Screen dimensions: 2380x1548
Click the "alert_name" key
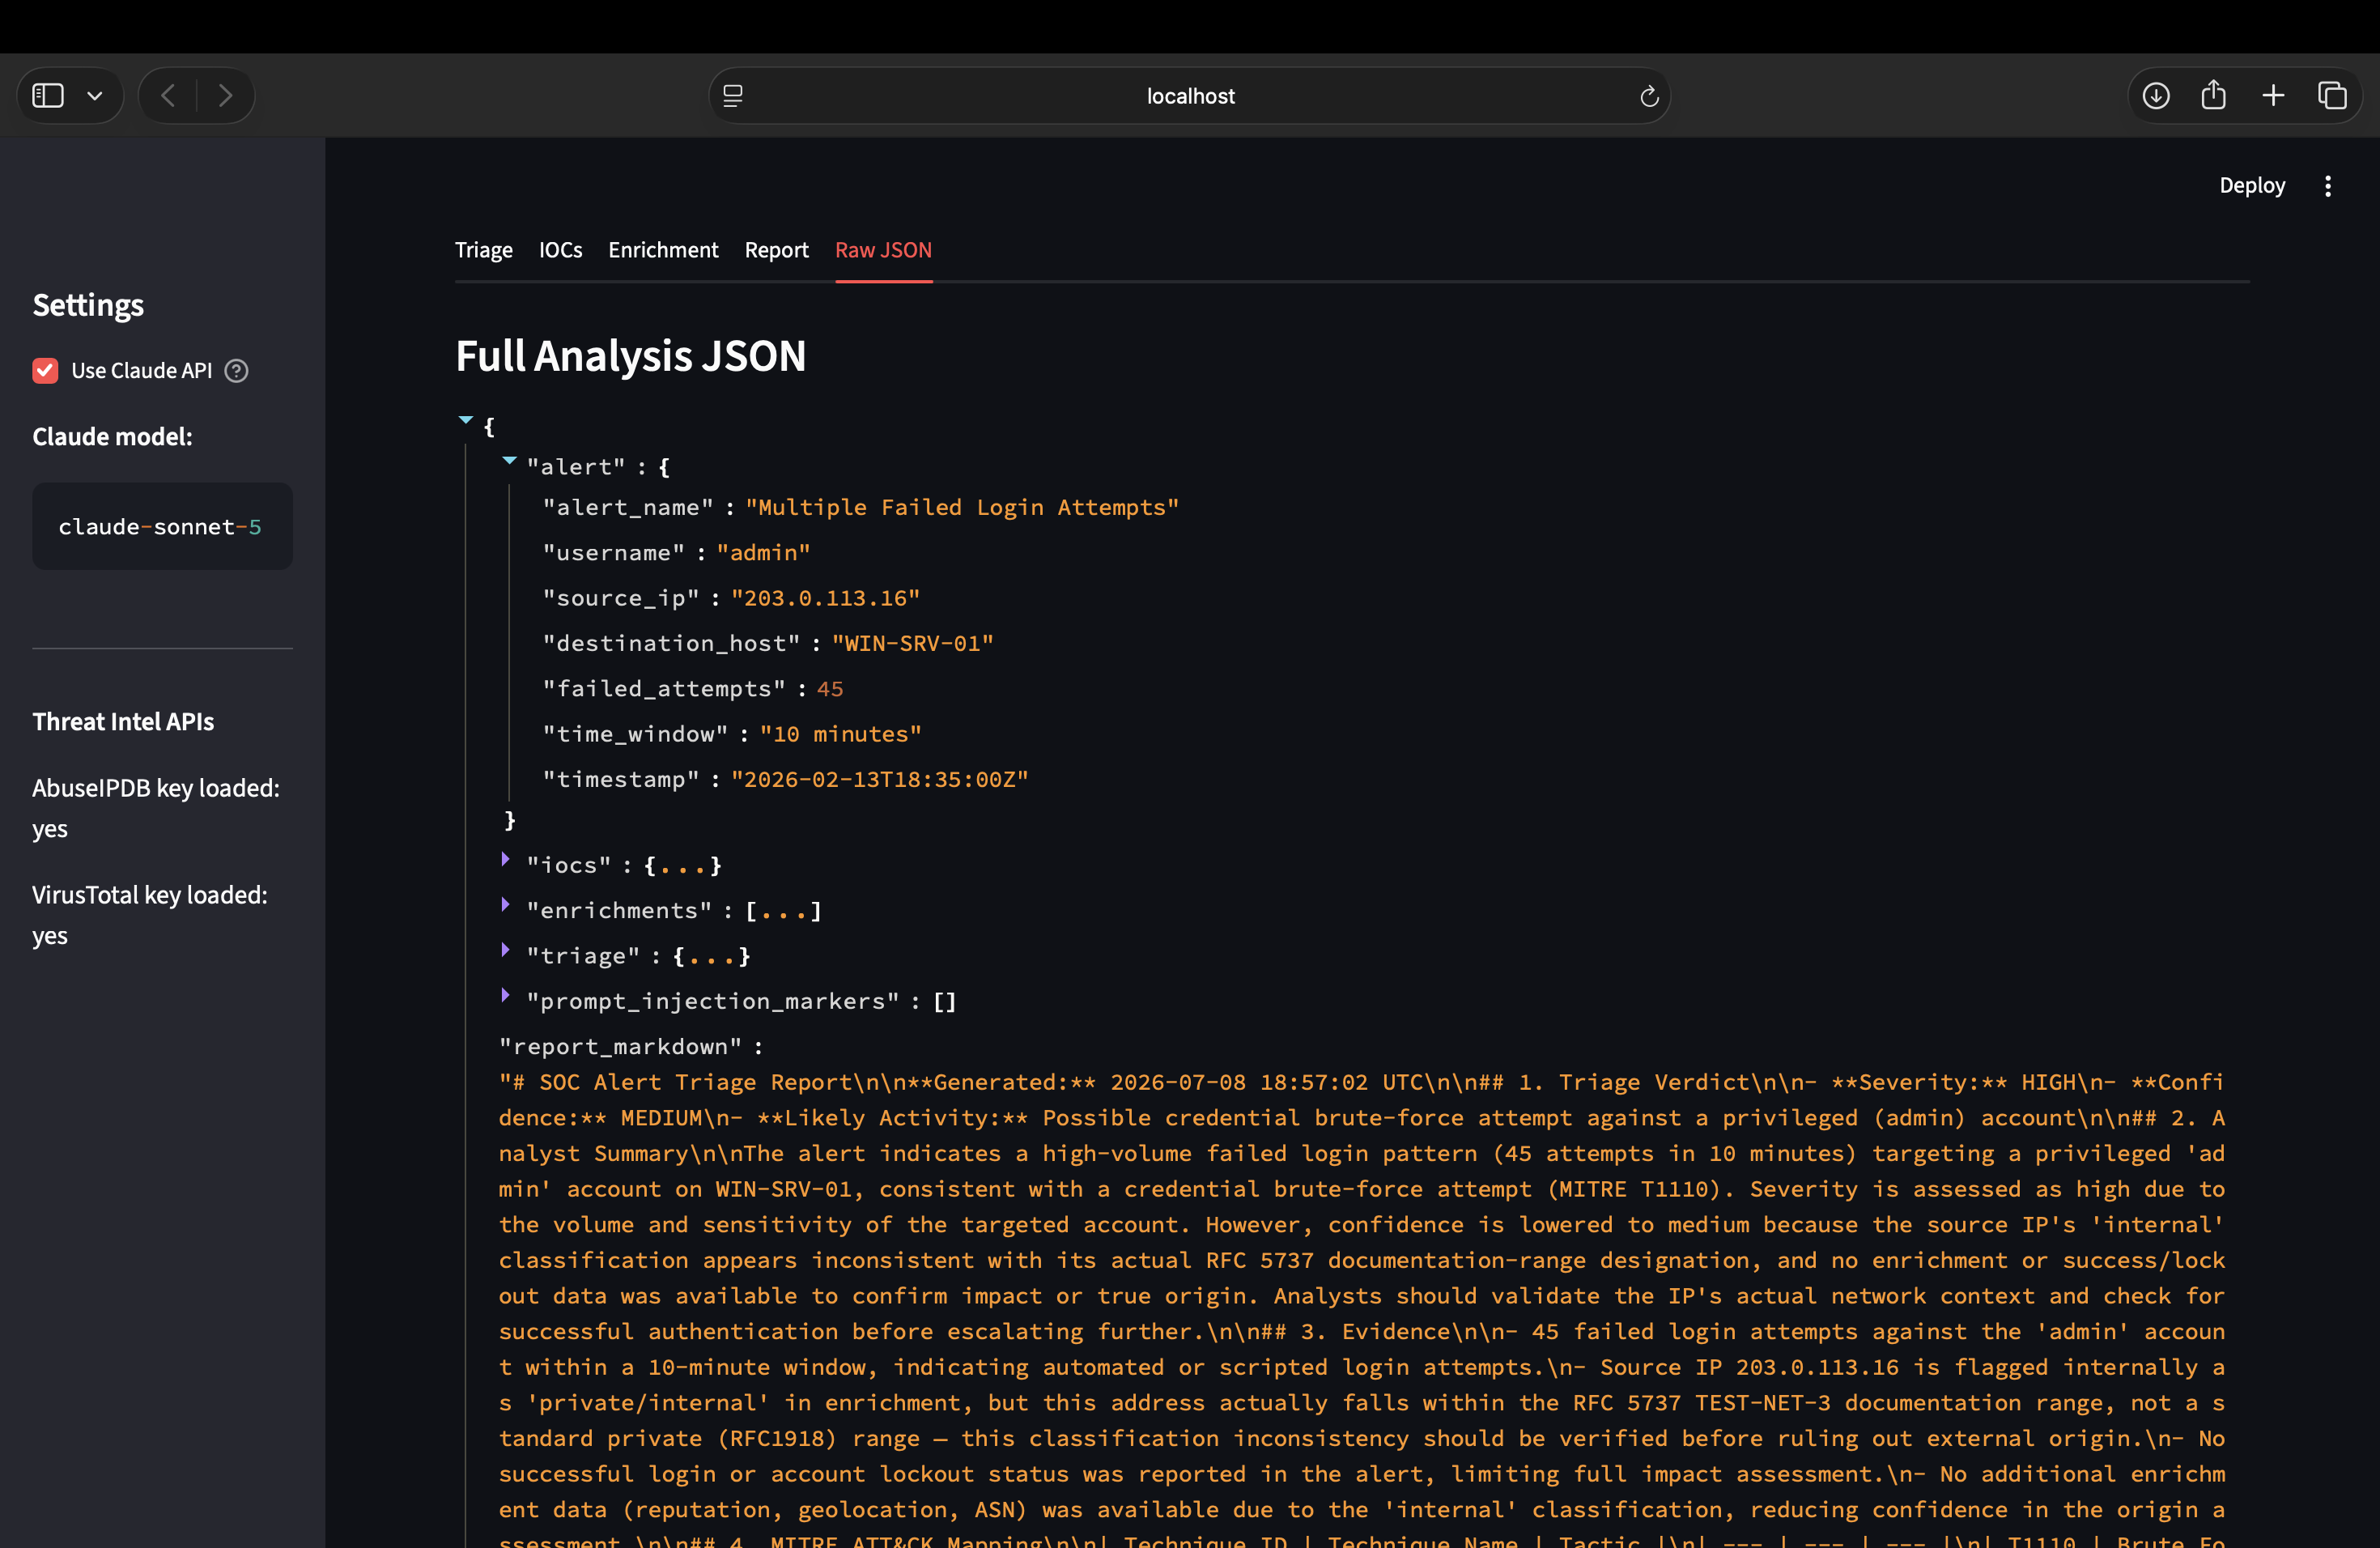click(x=627, y=508)
